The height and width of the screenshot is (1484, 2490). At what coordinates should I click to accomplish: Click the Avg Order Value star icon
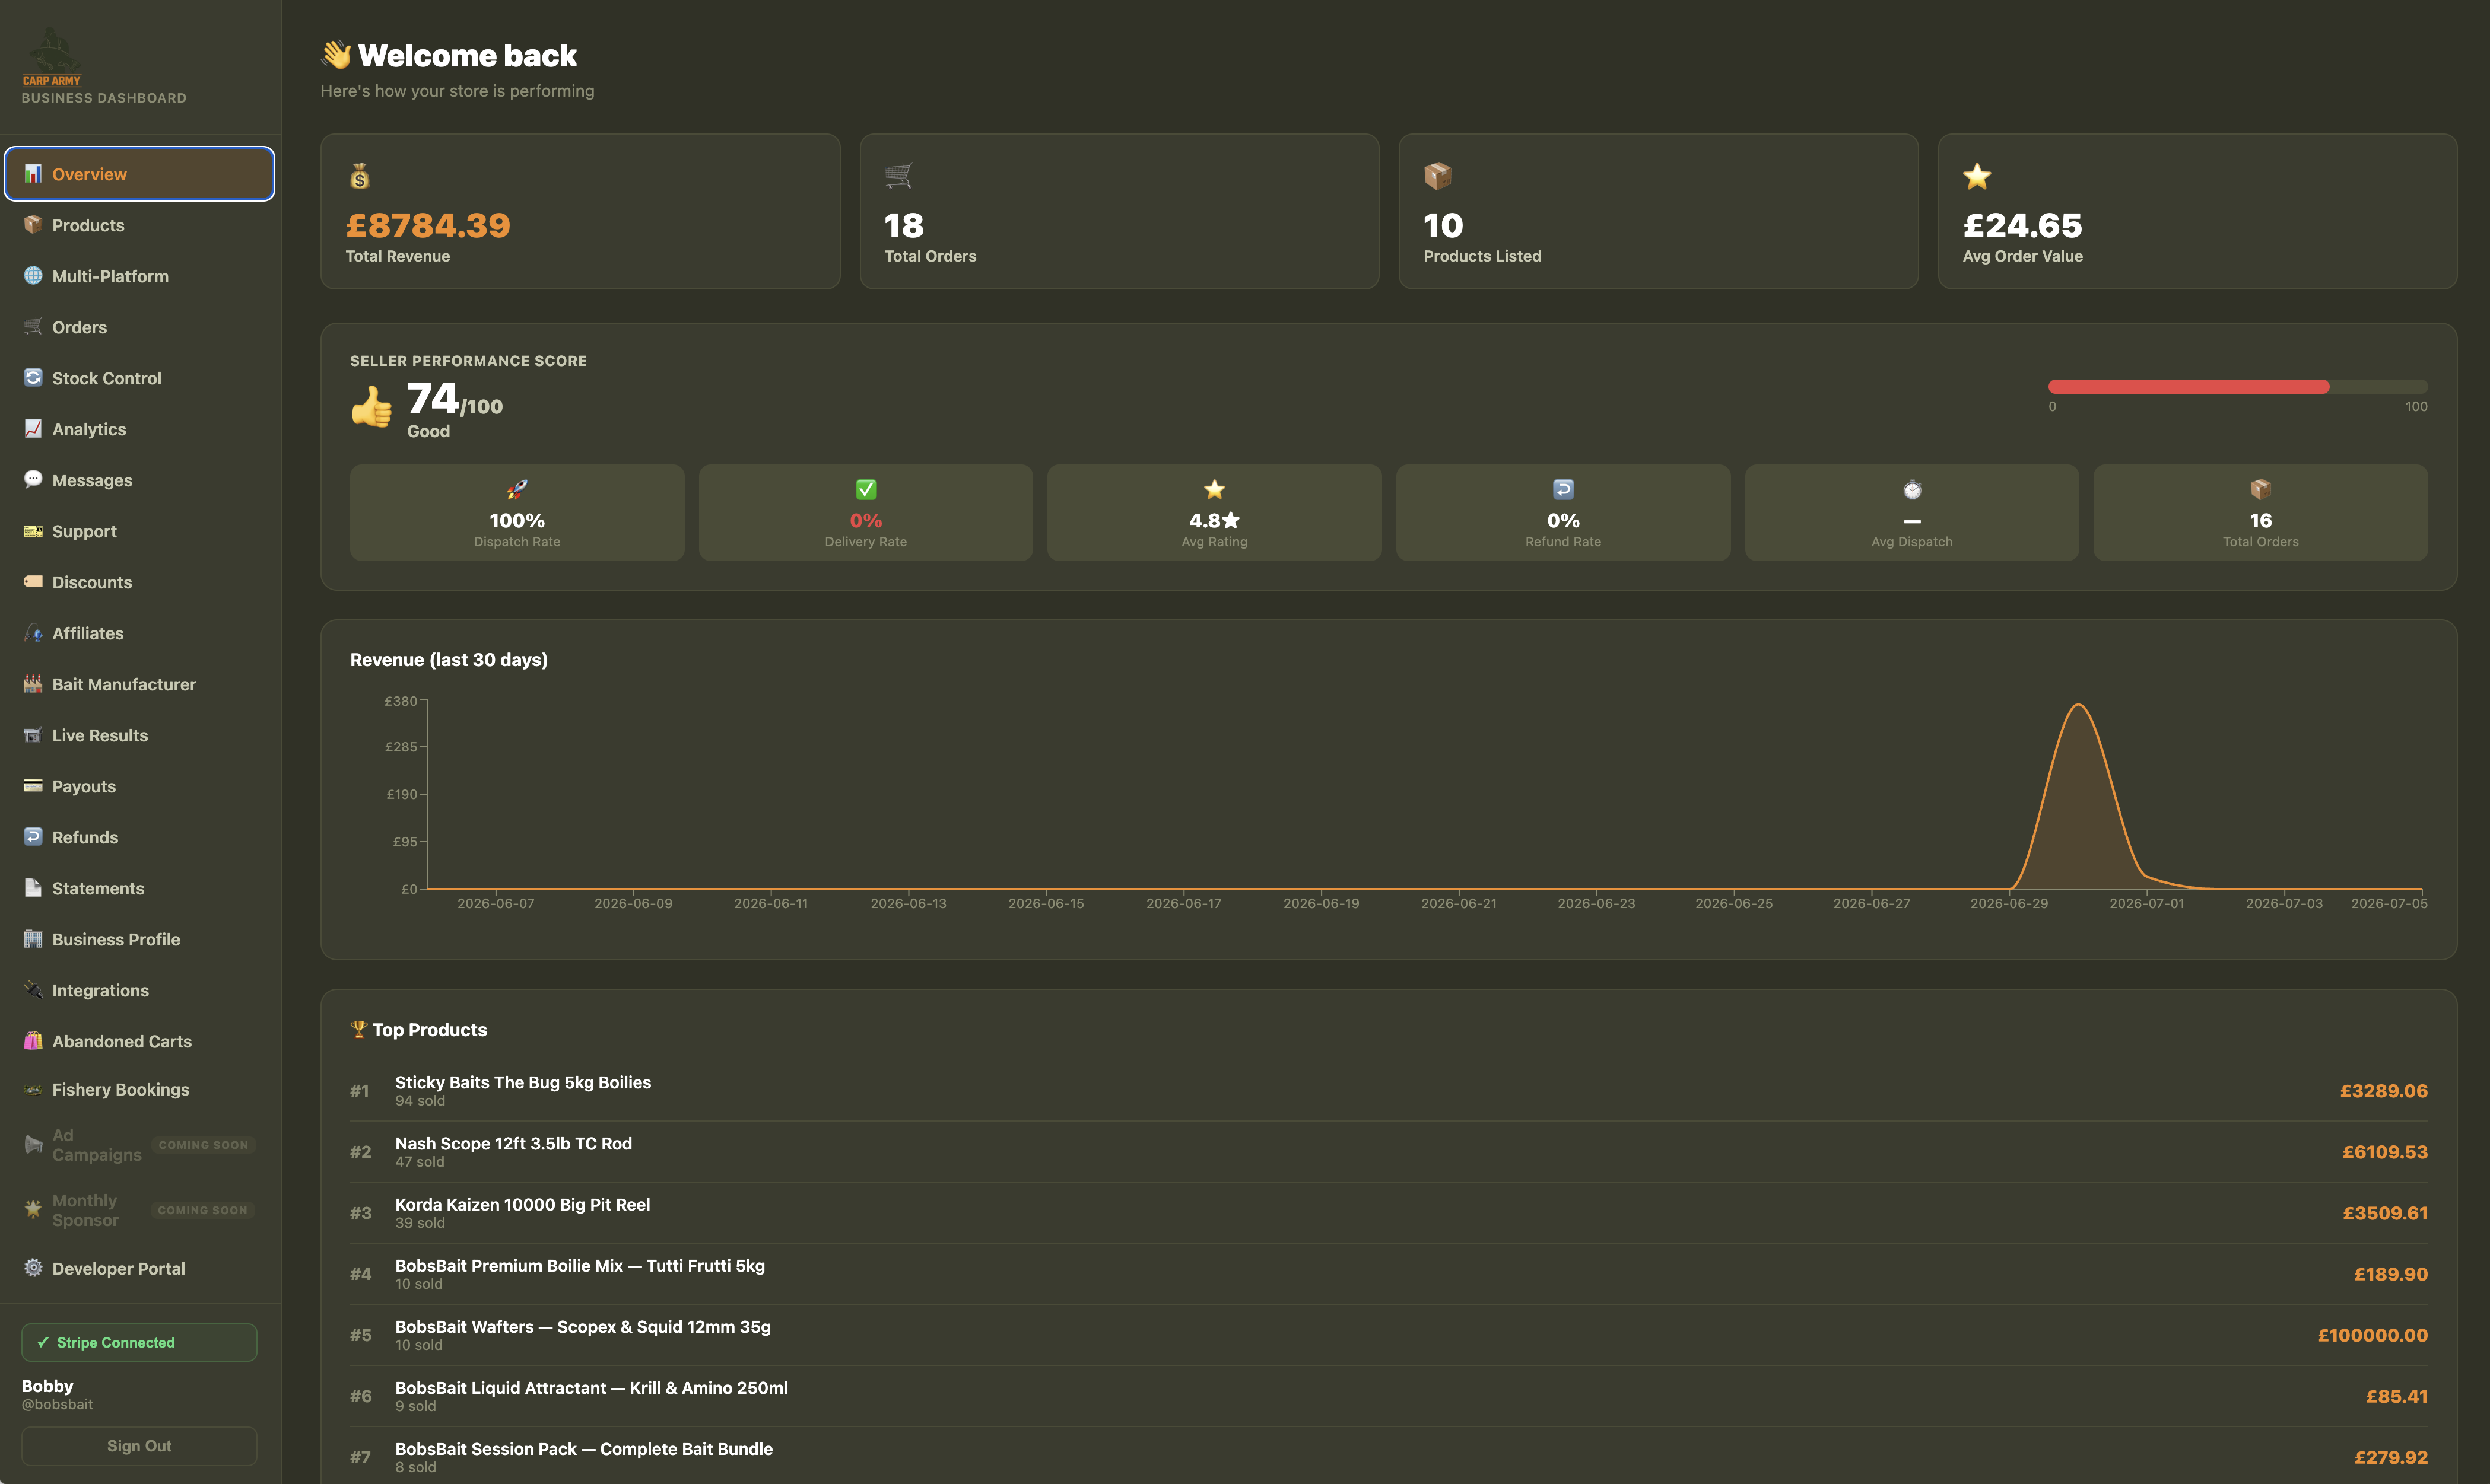(1977, 177)
